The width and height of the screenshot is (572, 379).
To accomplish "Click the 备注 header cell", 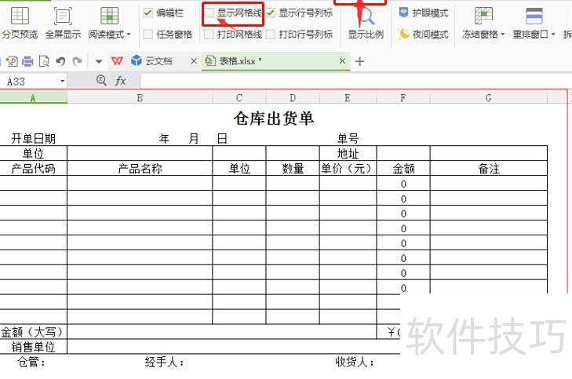I will click(x=489, y=169).
